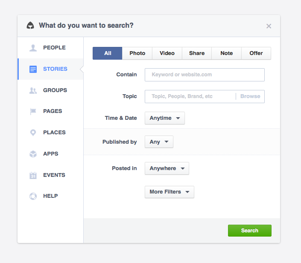Switch to the Photo filter tab
Screen dimensions: 301x263
[x=137, y=53]
